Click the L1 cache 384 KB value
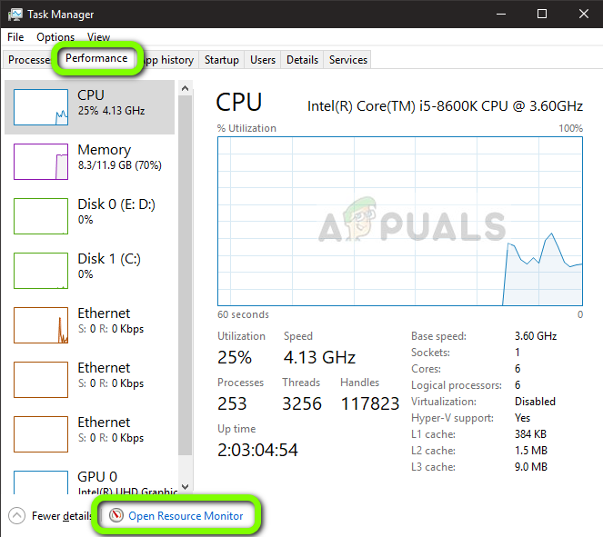This screenshot has height=537, width=603. click(x=531, y=434)
